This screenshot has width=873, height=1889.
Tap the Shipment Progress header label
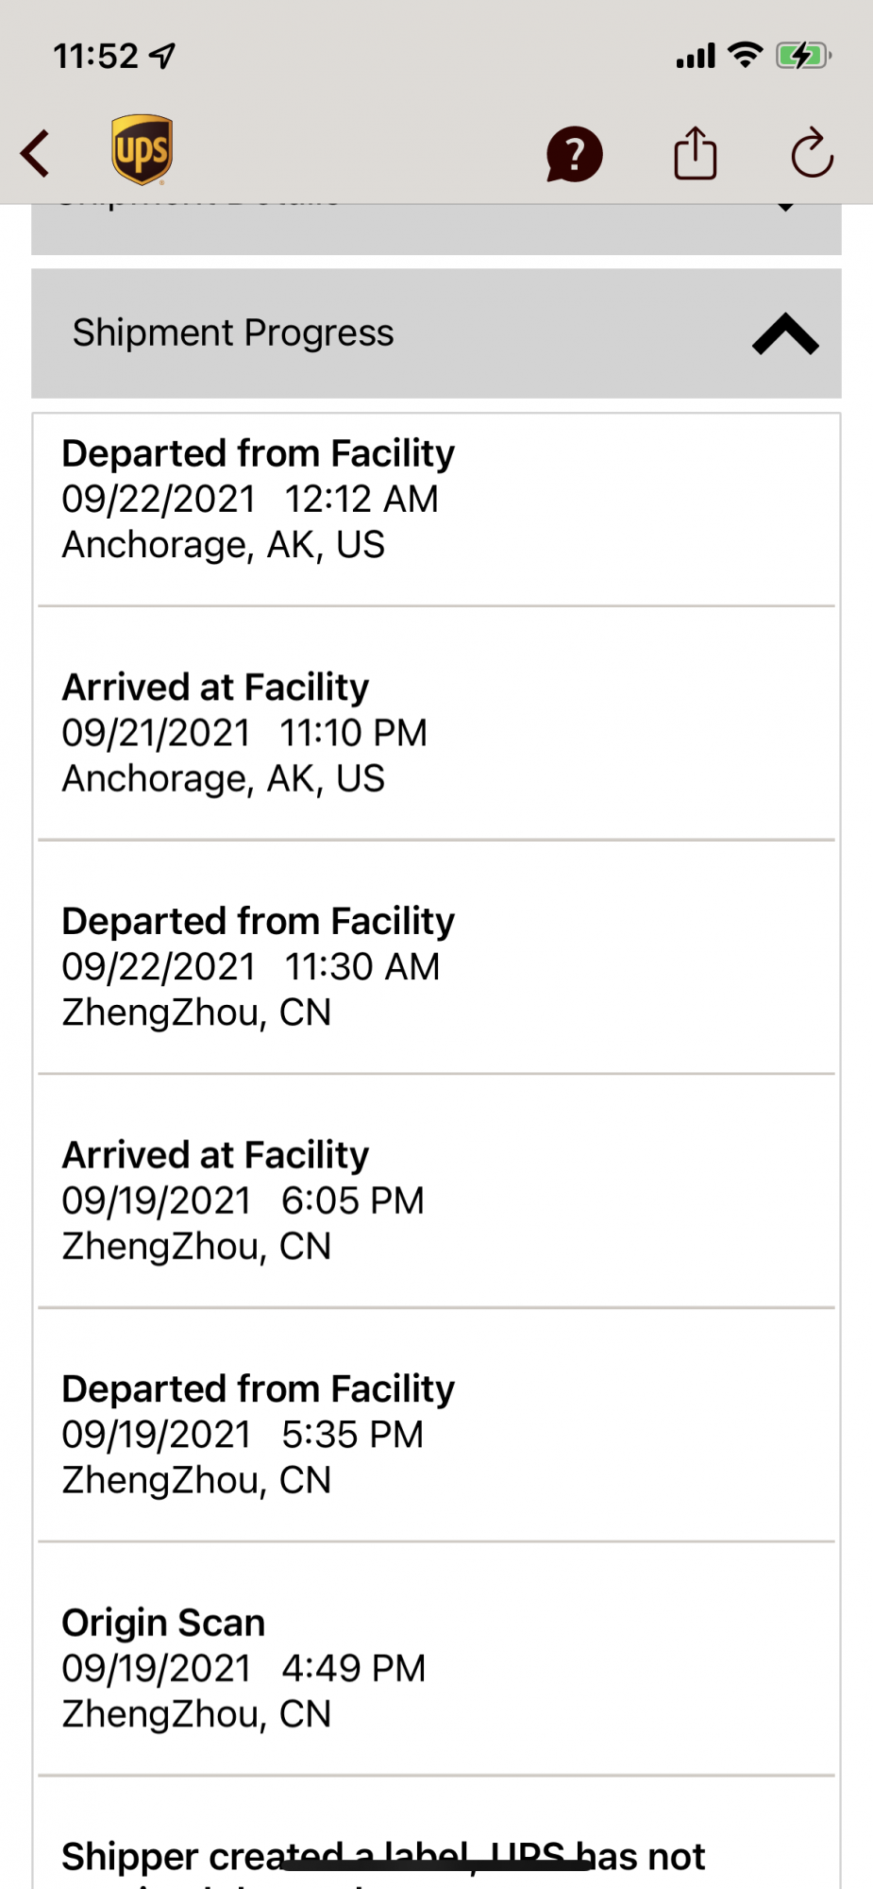pyautogui.click(x=233, y=332)
